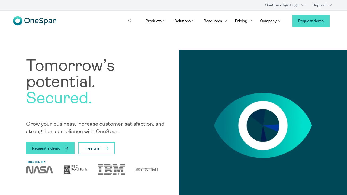Click the arrow icon in Request a demo button
This screenshot has width=347, height=195.
[67, 148]
